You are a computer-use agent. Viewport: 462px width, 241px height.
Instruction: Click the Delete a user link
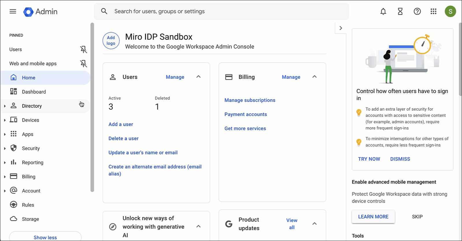point(124,138)
